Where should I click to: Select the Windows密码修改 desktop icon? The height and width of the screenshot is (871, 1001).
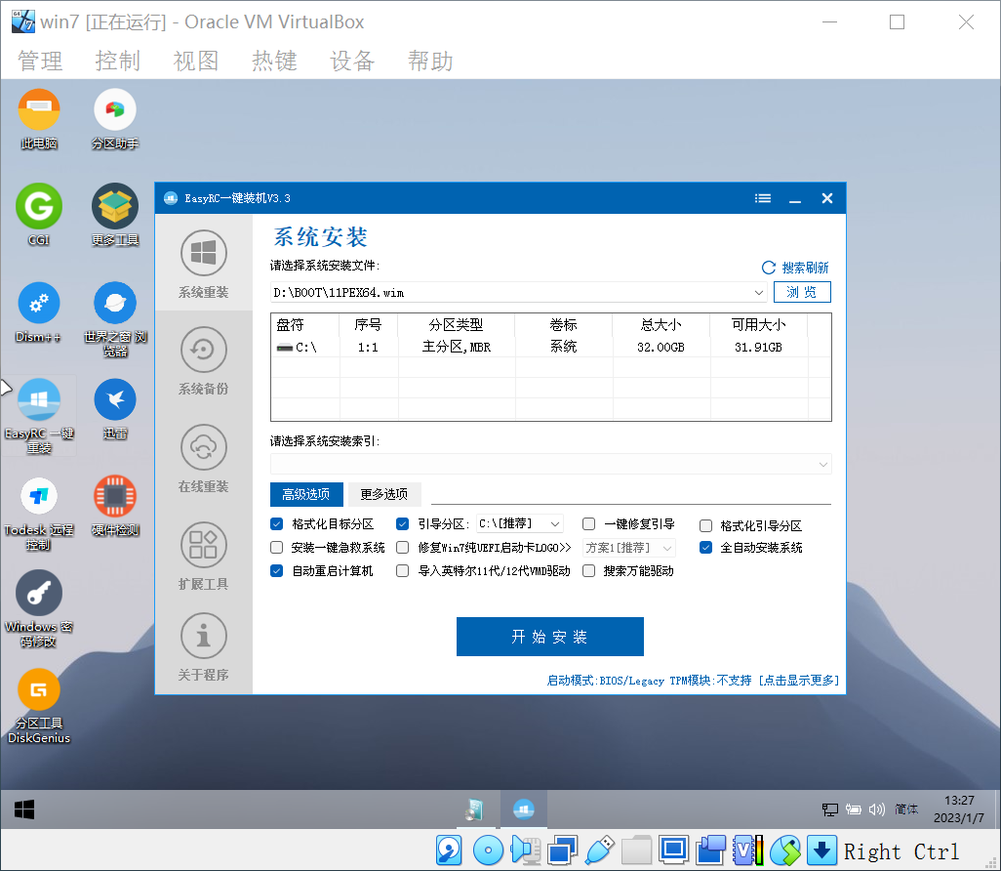tap(39, 609)
